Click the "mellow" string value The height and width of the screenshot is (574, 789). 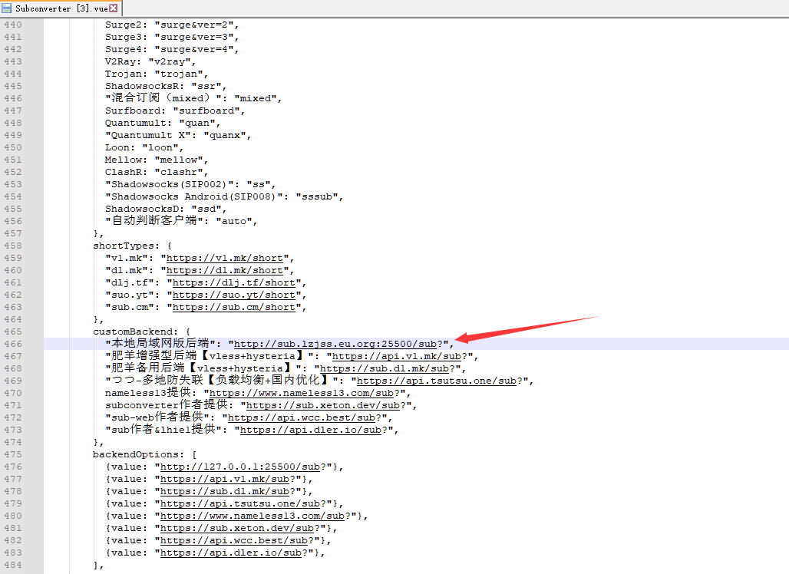(x=179, y=160)
